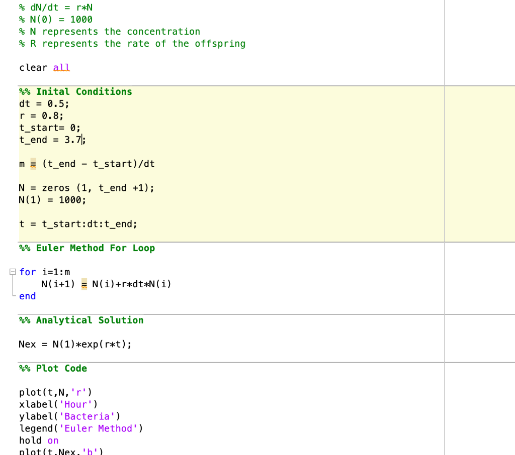Click the 'hold on' line
Viewport: 515px width, 455px height.
click(x=39, y=440)
